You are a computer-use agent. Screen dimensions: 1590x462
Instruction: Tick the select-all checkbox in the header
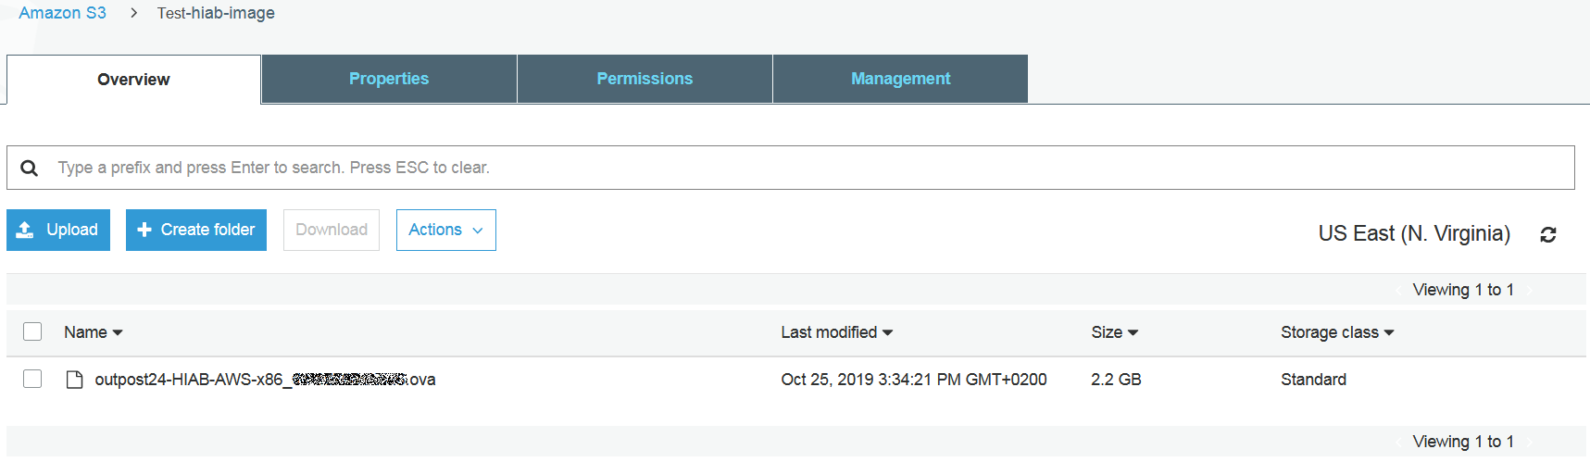point(32,331)
